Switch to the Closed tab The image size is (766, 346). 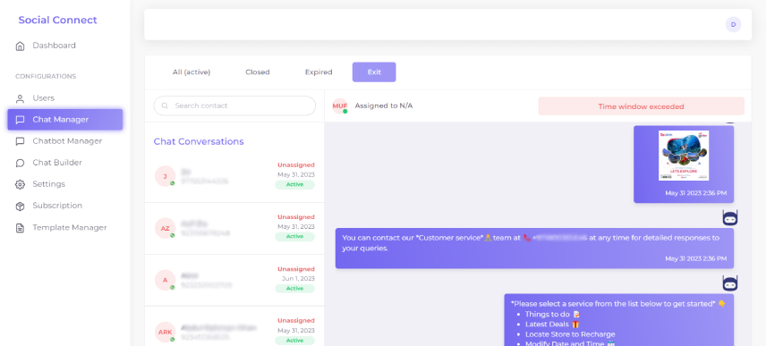(258, 72)
